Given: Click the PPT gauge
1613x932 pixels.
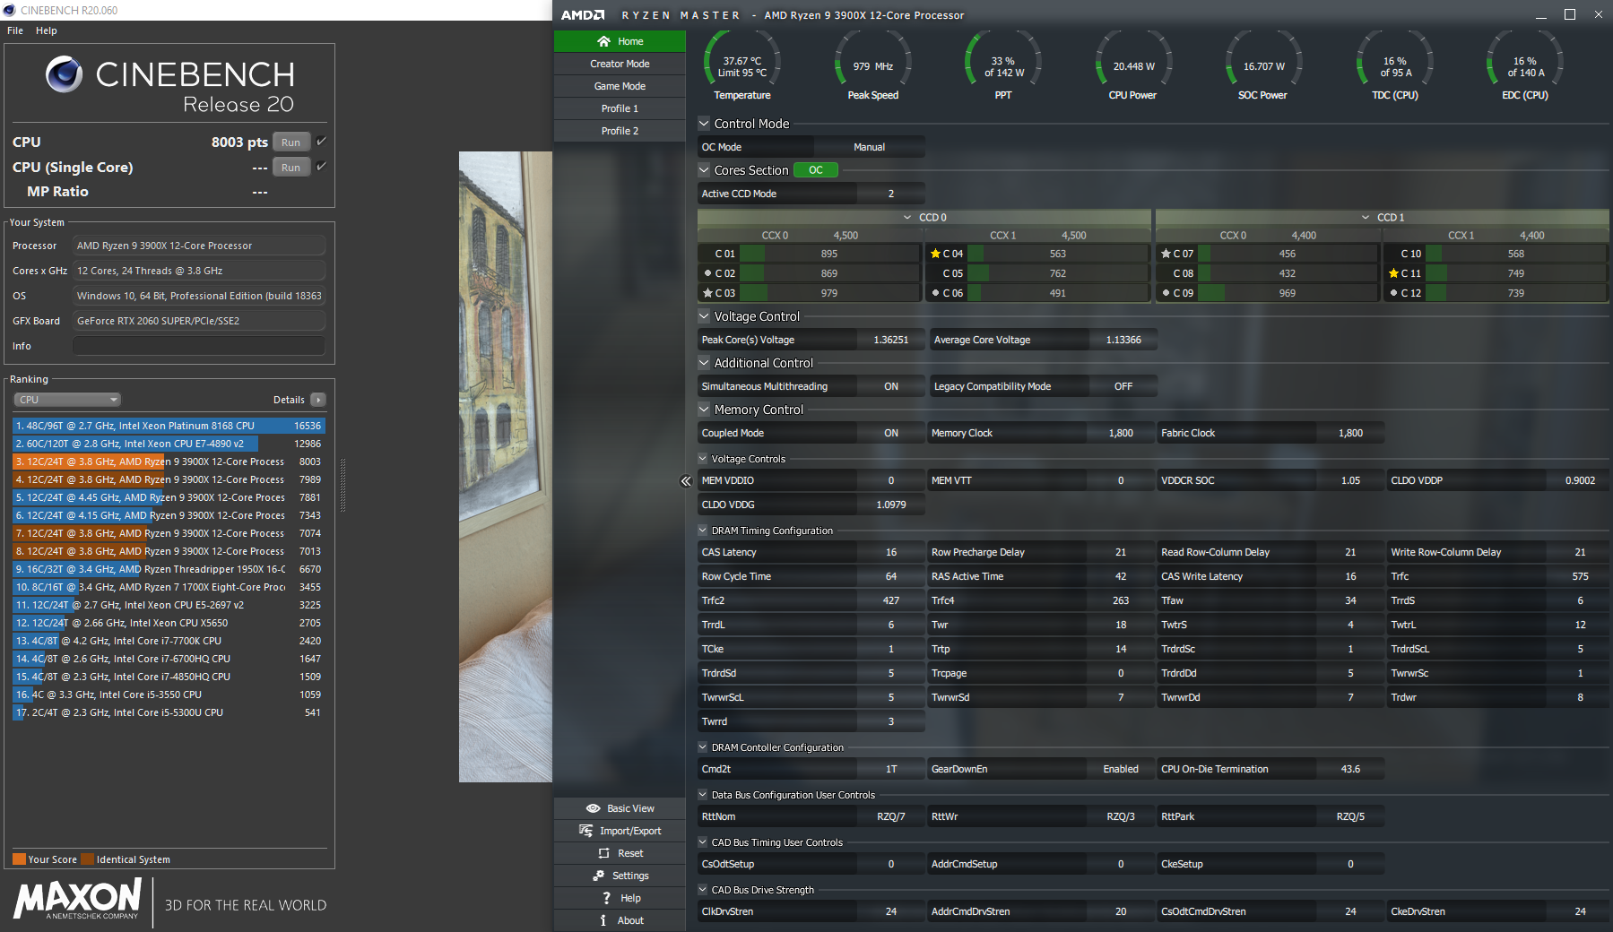Looking at the screenshot, I should point(1003,65).
